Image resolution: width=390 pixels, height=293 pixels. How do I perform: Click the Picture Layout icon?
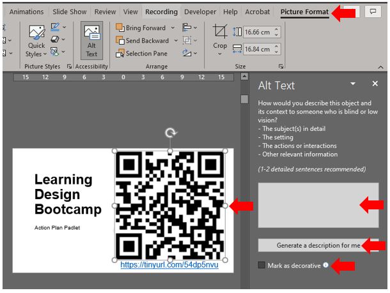coord(54,52)
